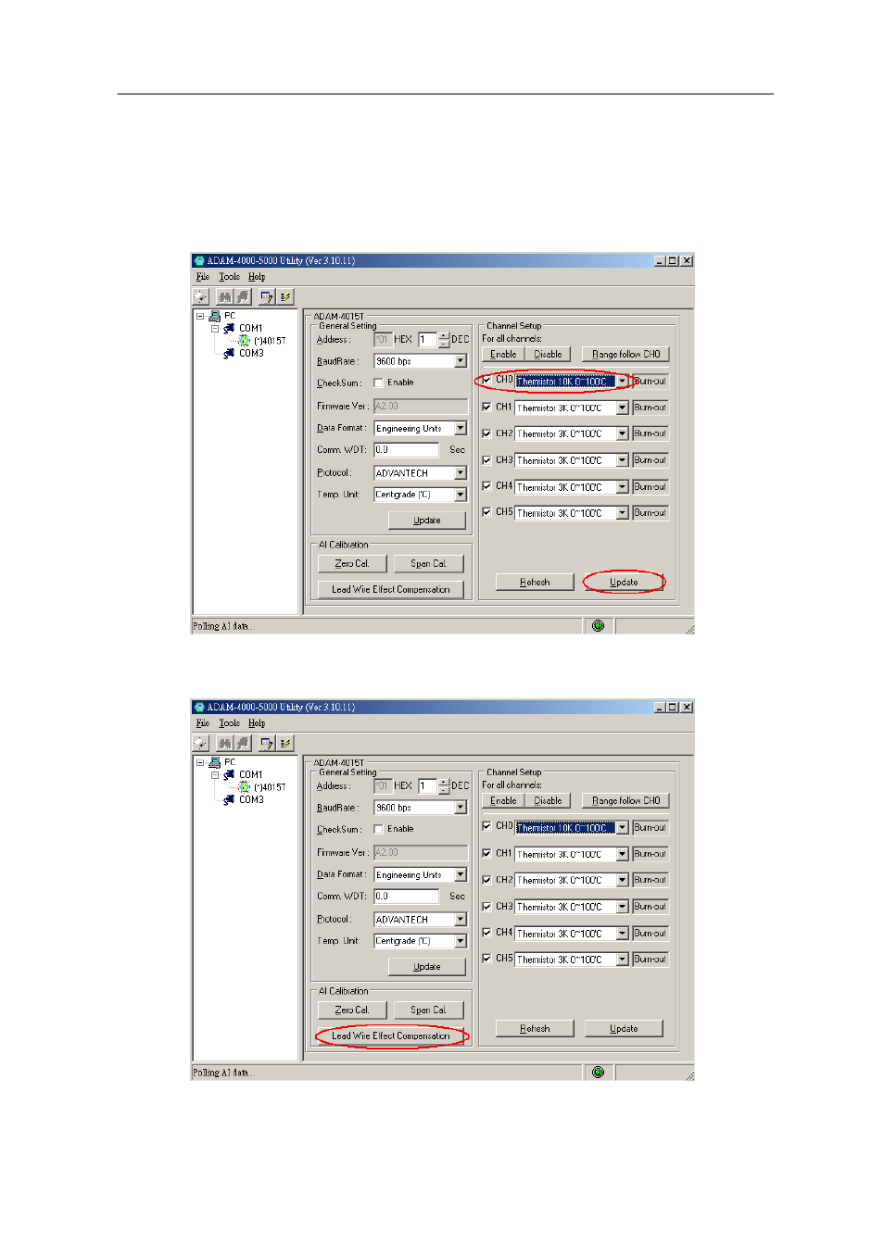Click the terminal window toolbar icon in lower window
Viewport: 884px width, 1255px height.
tap(267, 744)
